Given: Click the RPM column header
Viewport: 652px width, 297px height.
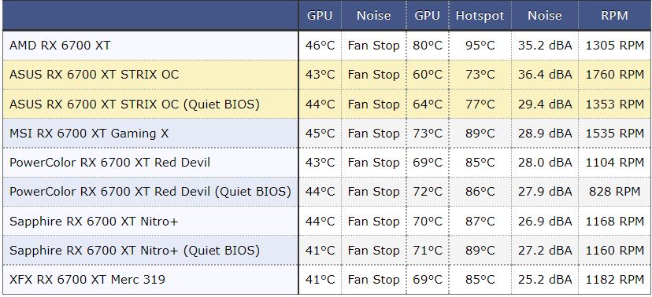Looking at the screenshot, I should (614, 16).
